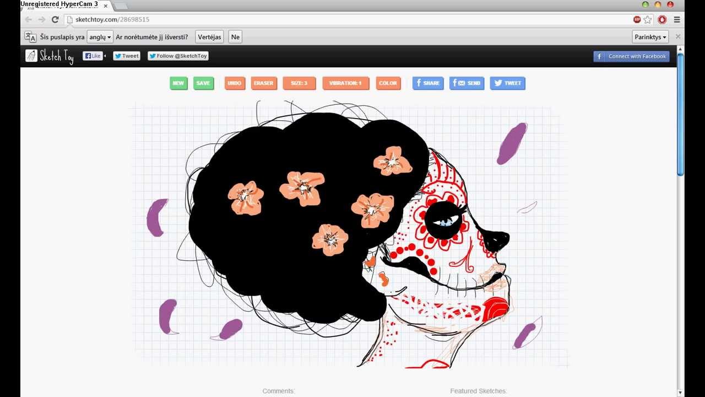Click the Twitter bird on the TWEET button
This screenshot has width=705, height=397.
496,83
